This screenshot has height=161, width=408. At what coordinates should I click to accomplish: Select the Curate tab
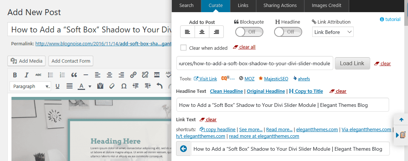[x=216, y=6]
